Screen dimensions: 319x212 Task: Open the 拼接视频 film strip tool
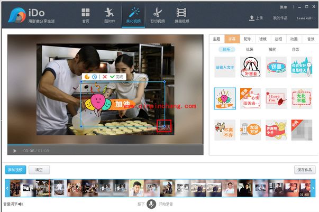[x=181, y=14]
